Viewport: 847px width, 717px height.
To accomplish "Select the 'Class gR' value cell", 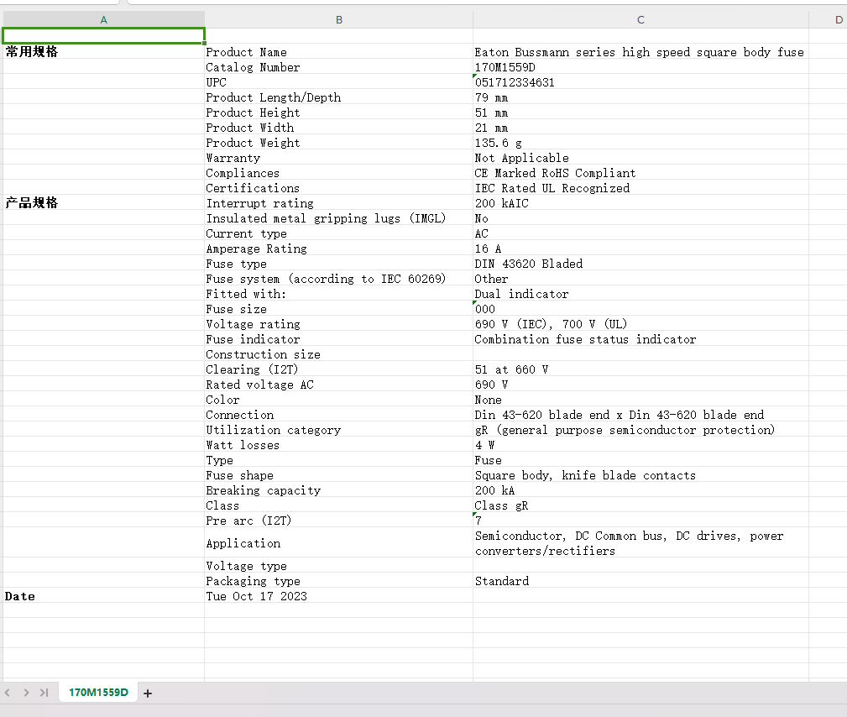I will click(640, 505).
